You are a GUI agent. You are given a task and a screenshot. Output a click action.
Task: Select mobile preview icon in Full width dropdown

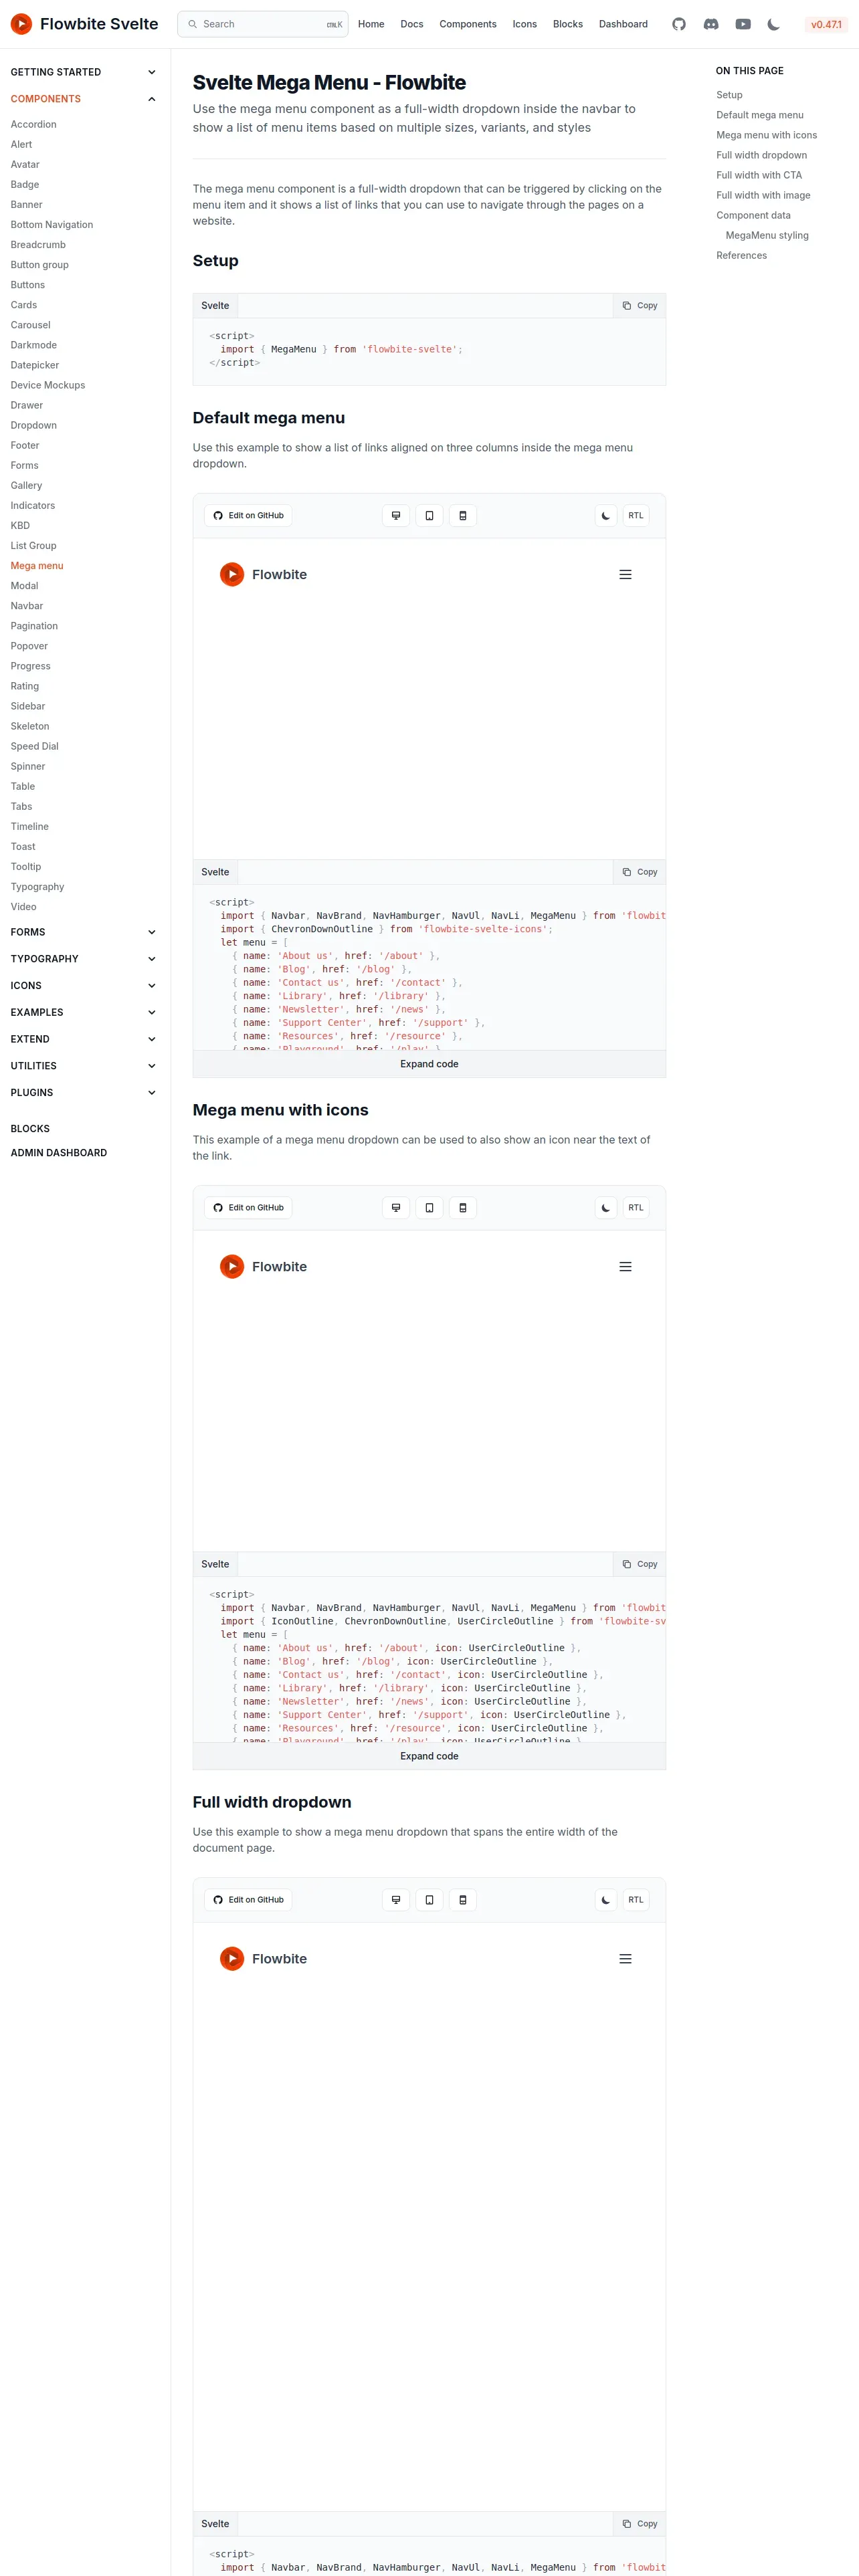pyautogui.click(x=463, y=1900)
